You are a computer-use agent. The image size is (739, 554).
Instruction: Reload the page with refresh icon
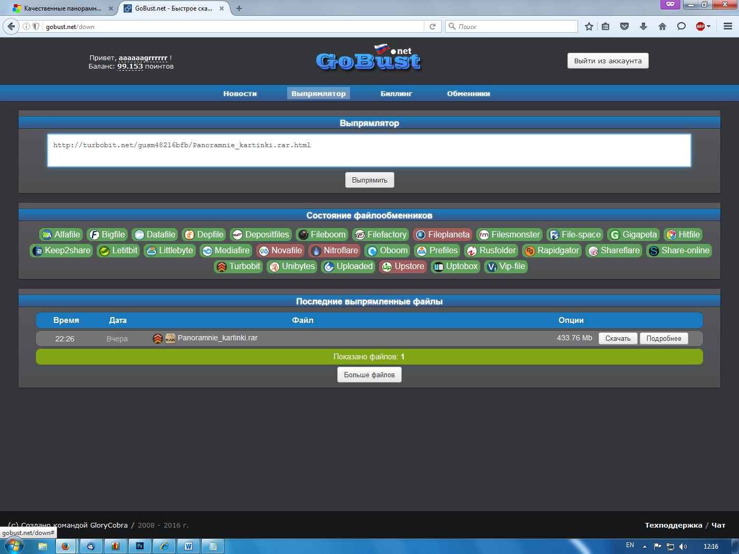click(x=432, y=26)
